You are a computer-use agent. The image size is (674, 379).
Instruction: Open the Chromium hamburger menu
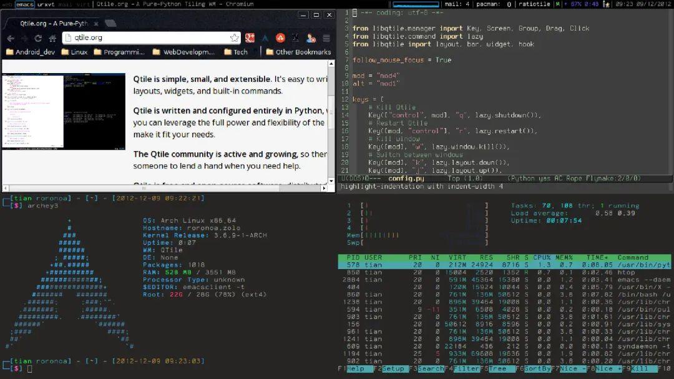[x=325, y=37]
